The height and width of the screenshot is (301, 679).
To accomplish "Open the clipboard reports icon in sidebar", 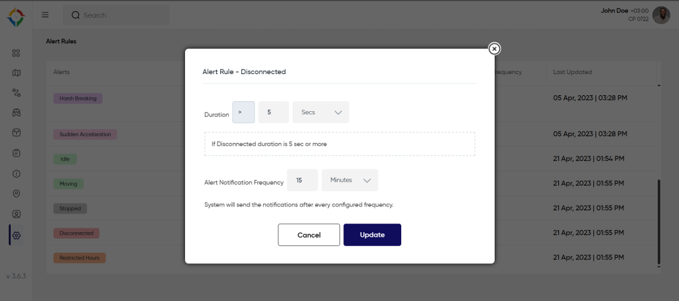I will [17, 153].
